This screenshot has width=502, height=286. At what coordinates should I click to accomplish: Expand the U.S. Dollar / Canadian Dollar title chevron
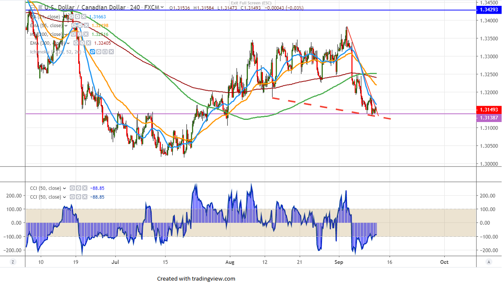click(x=162, y=8)
